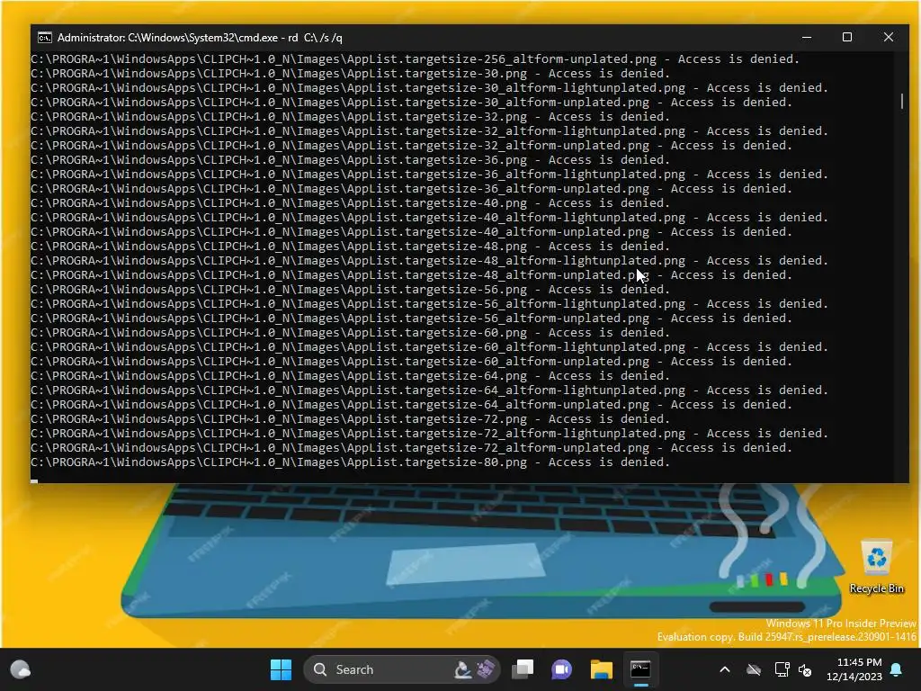Launch the Chat app from taskbar
Viewport: 921px width, 691px height.
[561, 669]
